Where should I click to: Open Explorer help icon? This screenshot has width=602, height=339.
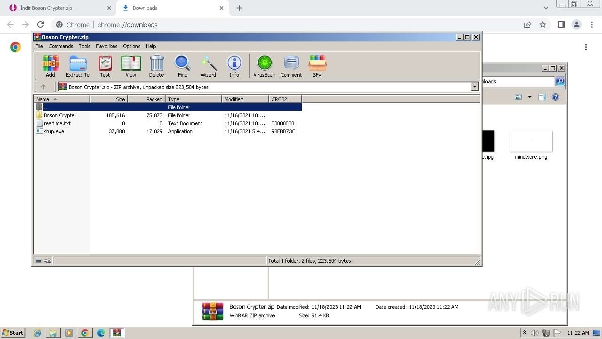pyautogui.click(x=555, y=97)
